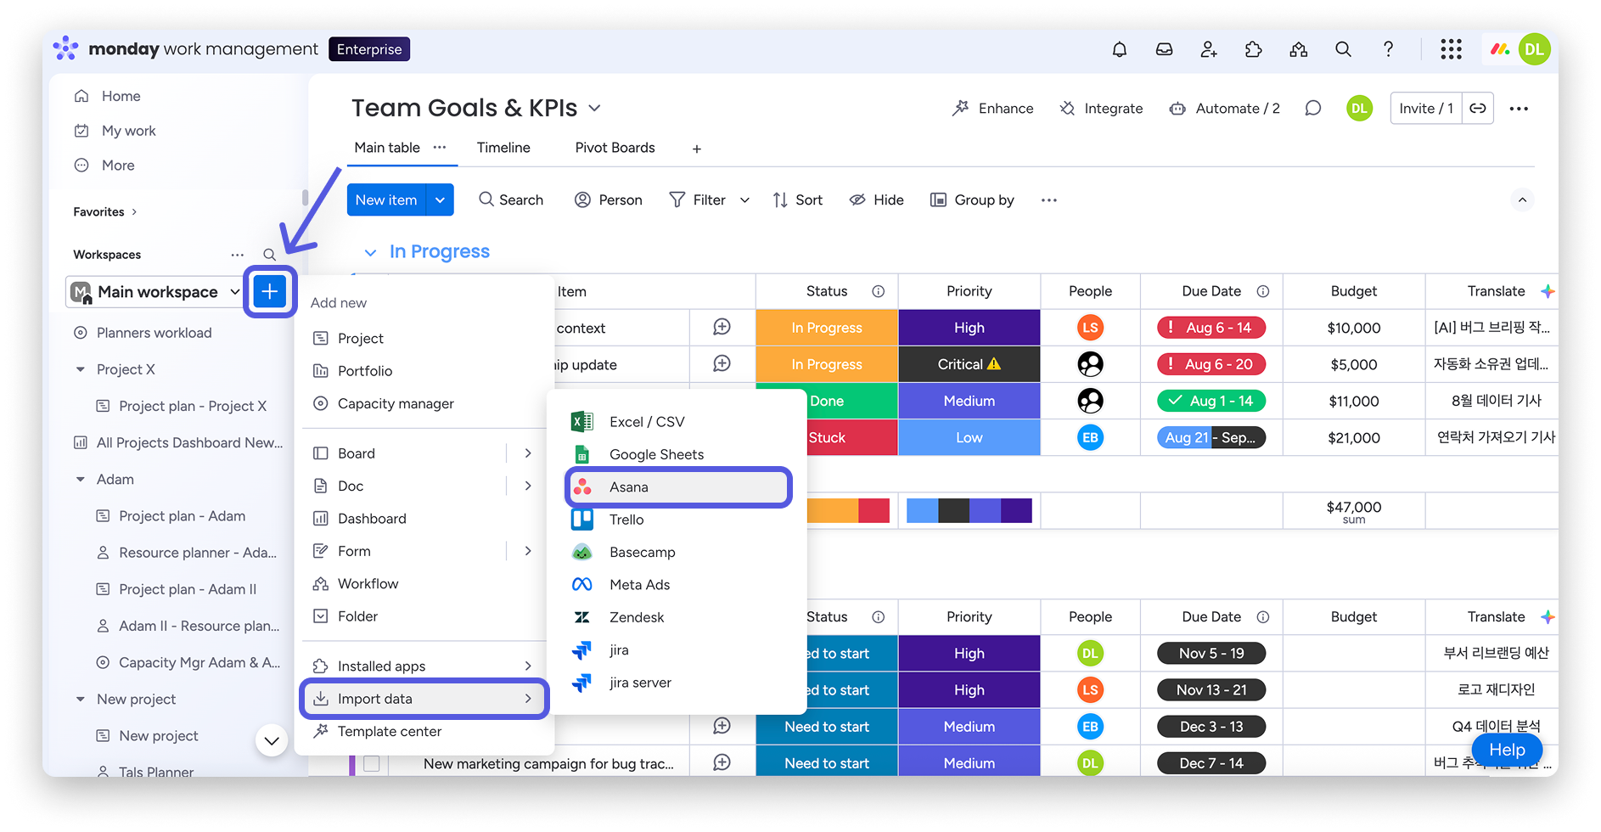1601x832 pixels.
Task: Click the invite members person-plus icon
Action: point(1209,49)
